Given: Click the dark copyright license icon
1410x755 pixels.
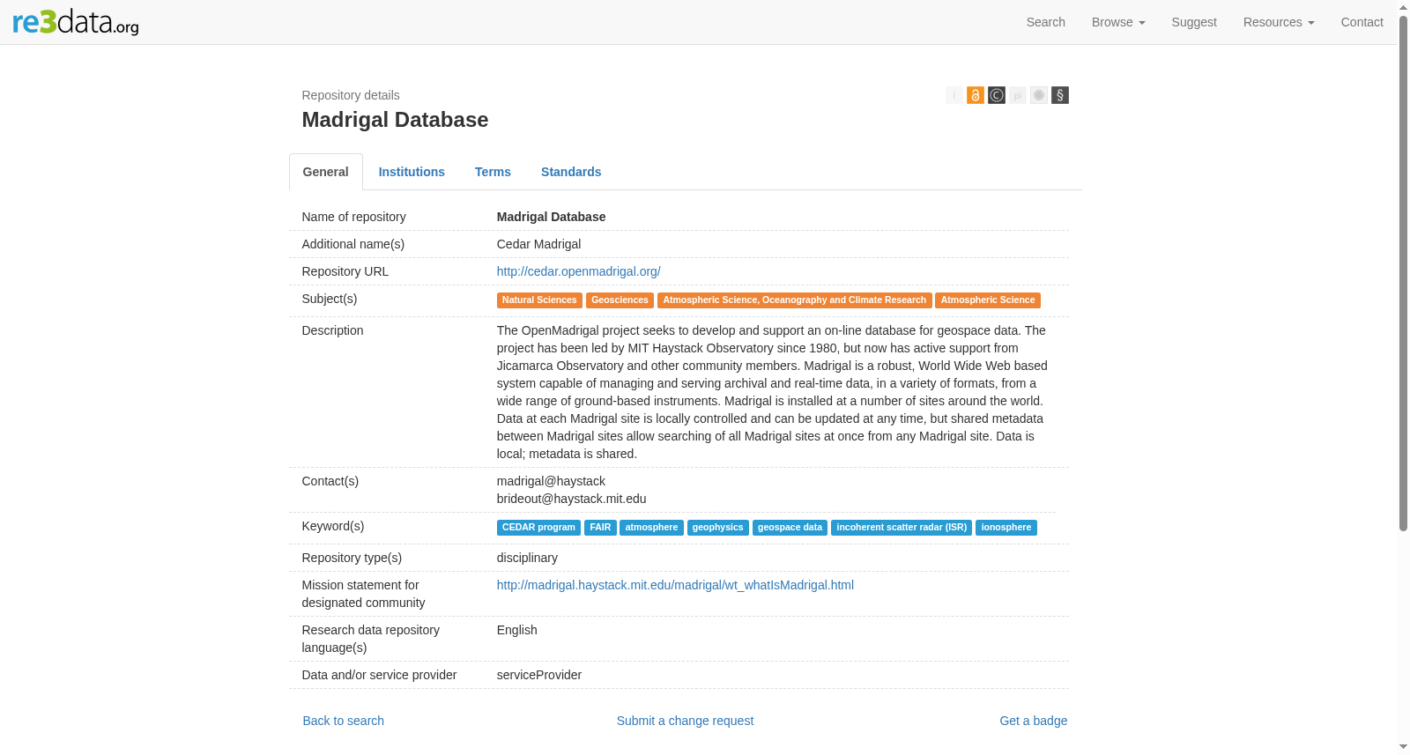Looking at the screenshot, I should [x=997, y=95].
